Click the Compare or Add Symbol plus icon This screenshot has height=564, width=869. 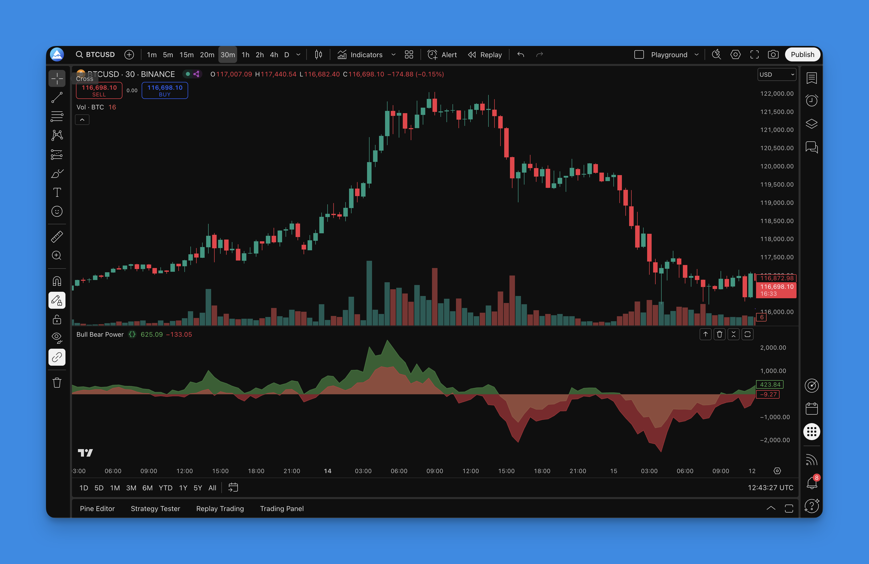click(129, 54)
